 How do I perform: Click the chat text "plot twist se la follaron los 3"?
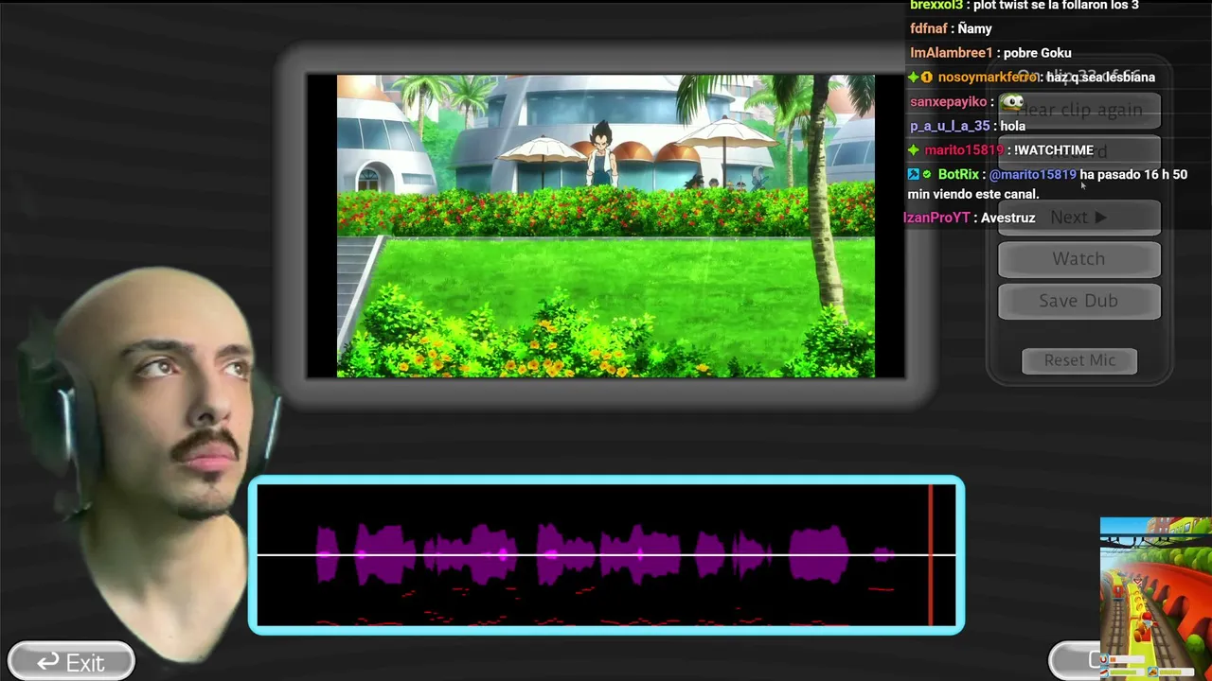(1056, 6)
